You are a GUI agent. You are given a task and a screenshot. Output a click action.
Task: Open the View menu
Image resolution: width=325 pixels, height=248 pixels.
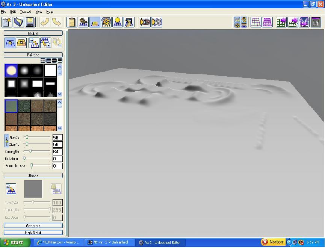click(39, 12)
